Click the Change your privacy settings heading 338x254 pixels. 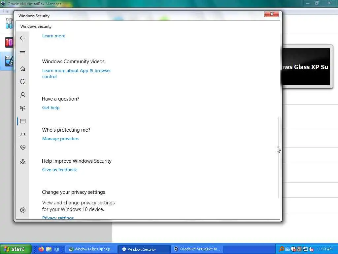[74, 192]
